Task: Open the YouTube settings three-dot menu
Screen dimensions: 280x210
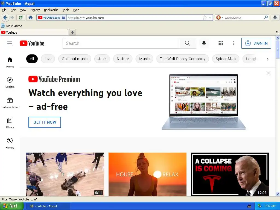Action: (234, 43)
